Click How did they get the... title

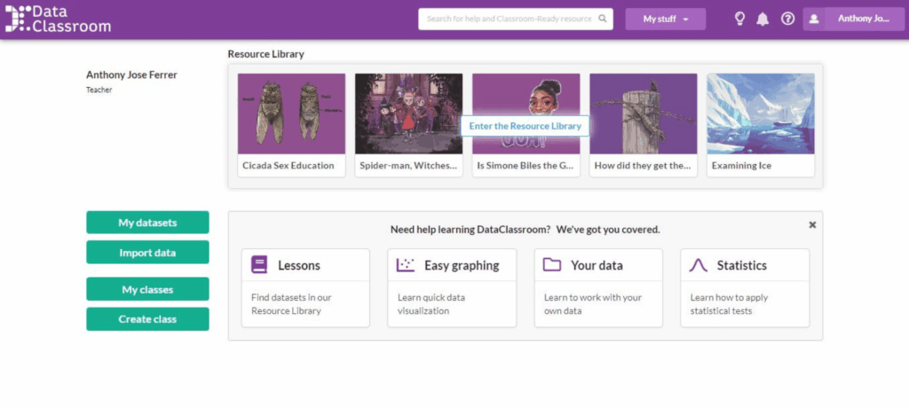643,166
